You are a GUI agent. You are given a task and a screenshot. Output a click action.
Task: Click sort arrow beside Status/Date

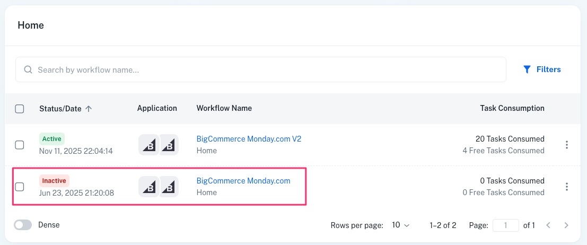click(89, 109)
